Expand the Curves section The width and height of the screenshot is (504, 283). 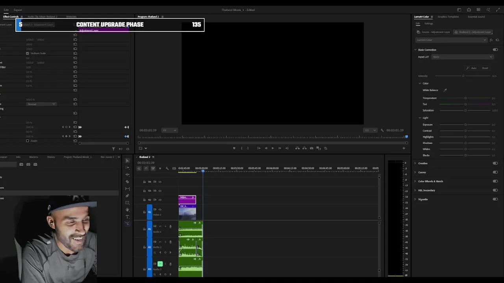coord(415,172)
